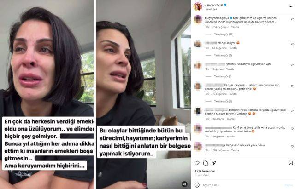Screen dimensions: 295x189
Task: View the 8.714 beğenme likes list
Action: coord(205,171)
